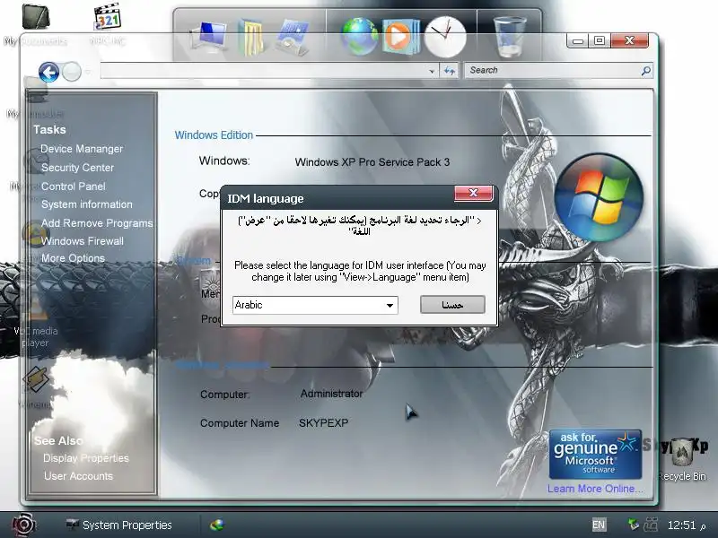This screenshot has width=718, height=538.
Task: Open User Accounts under See Also
Action: pyautogui.click(x=78, y=476)
